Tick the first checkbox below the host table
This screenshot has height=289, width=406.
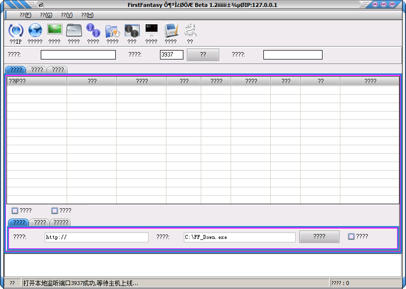15,211
